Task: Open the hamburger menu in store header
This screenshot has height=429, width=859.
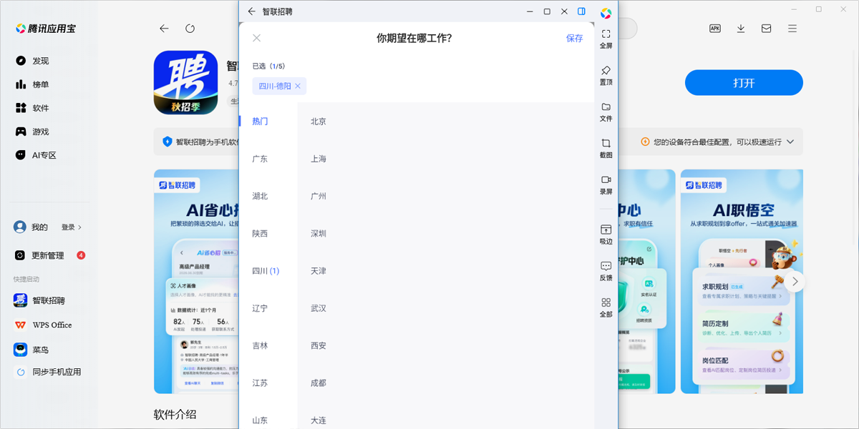Action: (792, 29)
